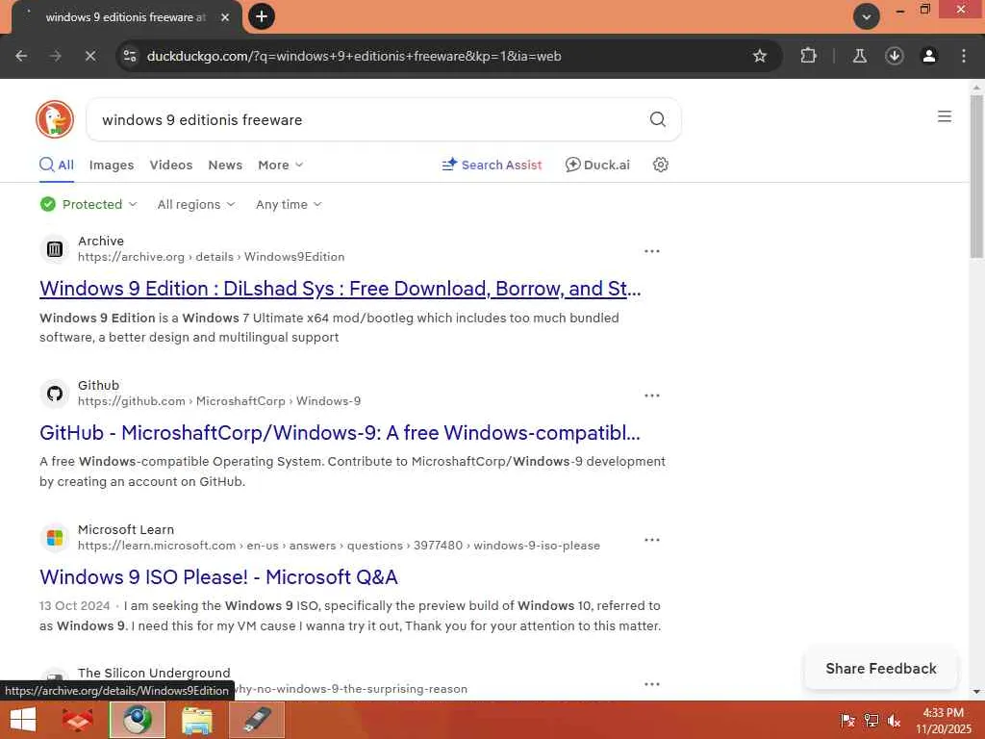The width and height of the screenshot is (985, 739).
Task: Click the Action Center flag tray icon
Action: point(847,721)
